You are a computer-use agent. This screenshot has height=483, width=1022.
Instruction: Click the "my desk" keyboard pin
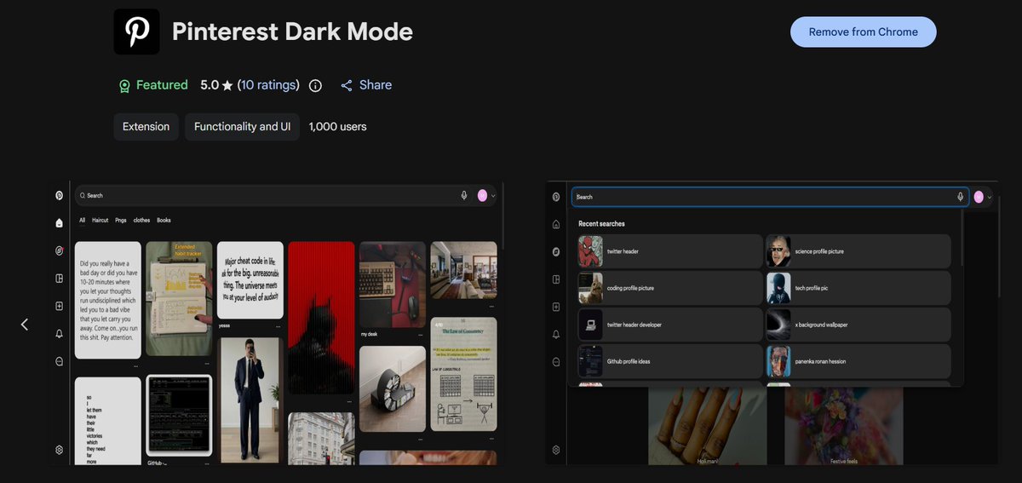click(393, 285)
